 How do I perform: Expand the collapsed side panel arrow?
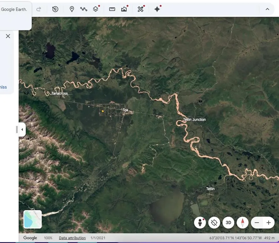click(22, 129)
